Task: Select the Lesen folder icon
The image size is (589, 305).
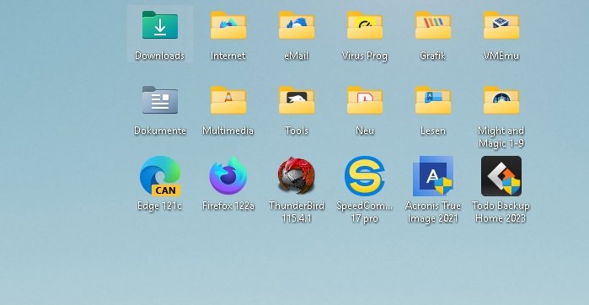Action: pos(433,100)
